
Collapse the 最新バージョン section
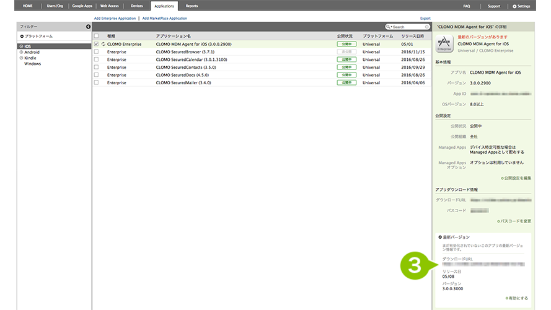pos(440,237)
